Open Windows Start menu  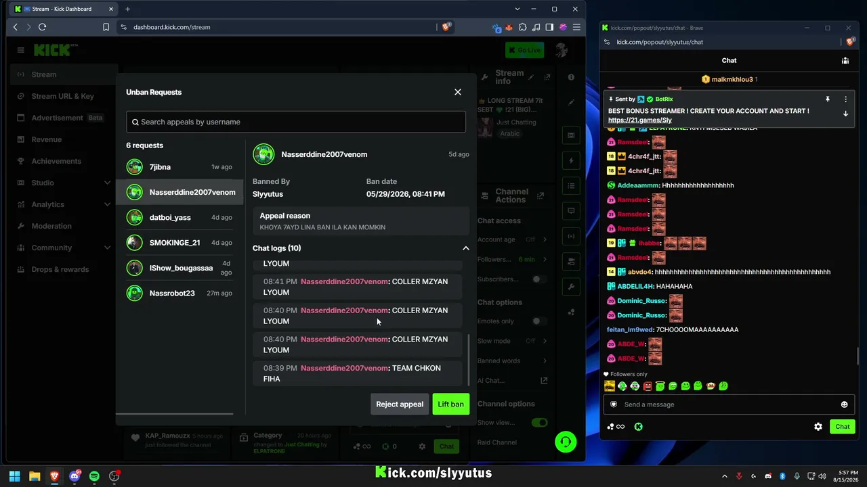[x=14, y=476]
